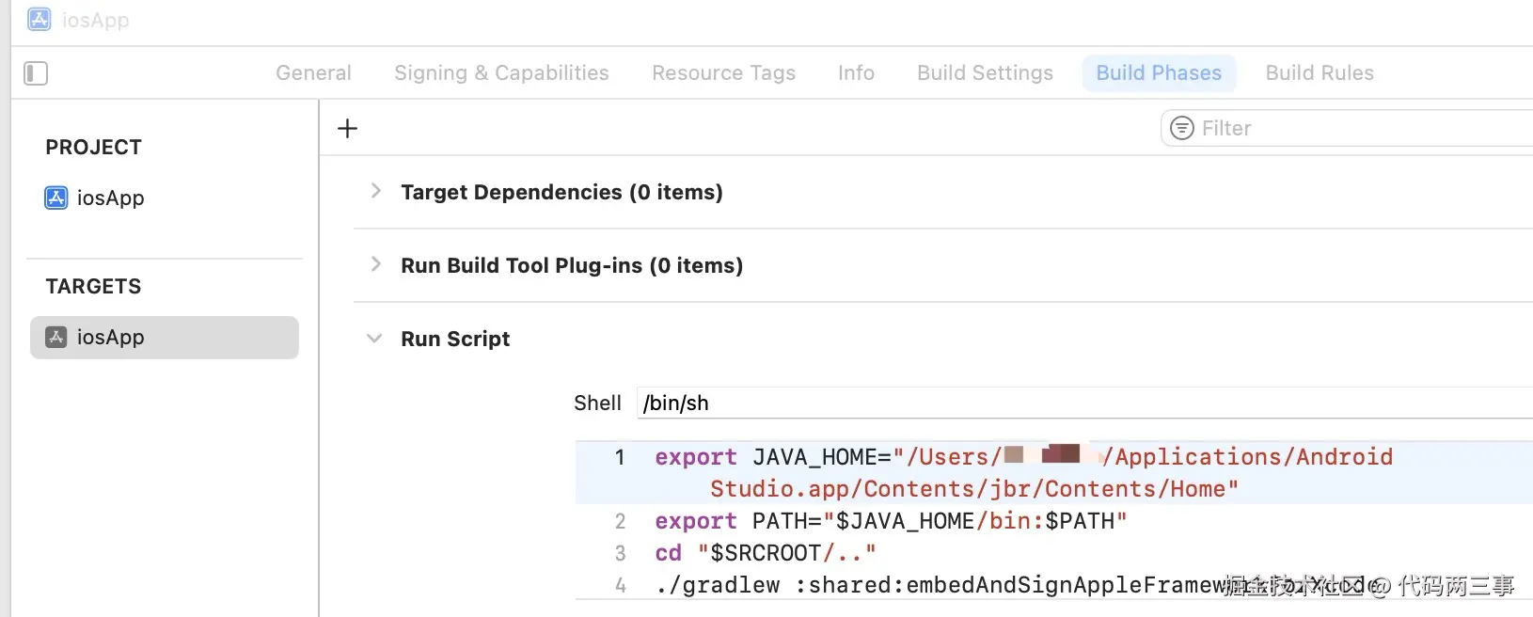Screen dimensions: 1533x617
Task: Click into the Filter search field
Action: tap(1348, 128)
